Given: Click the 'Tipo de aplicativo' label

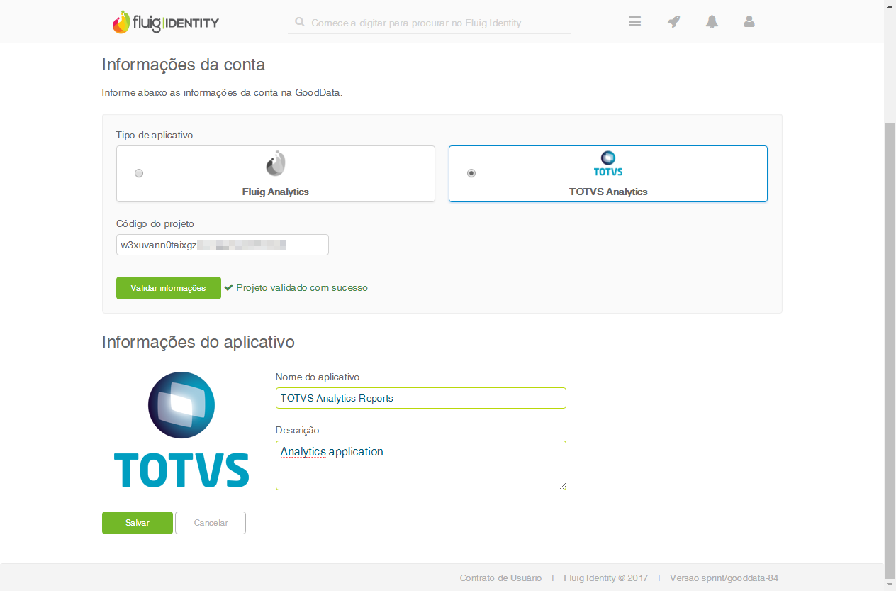Looking at the screenshot, I should click(x=155, y=135).
